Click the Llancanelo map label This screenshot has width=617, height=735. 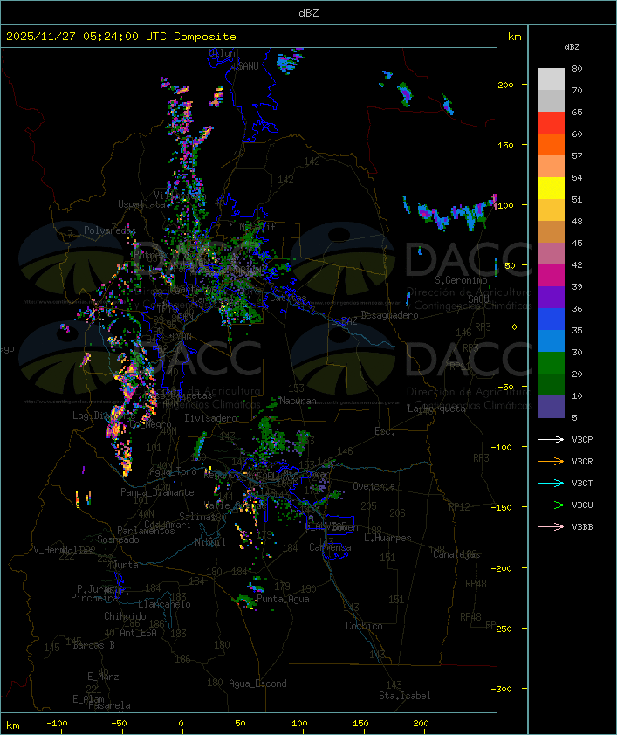164,604
